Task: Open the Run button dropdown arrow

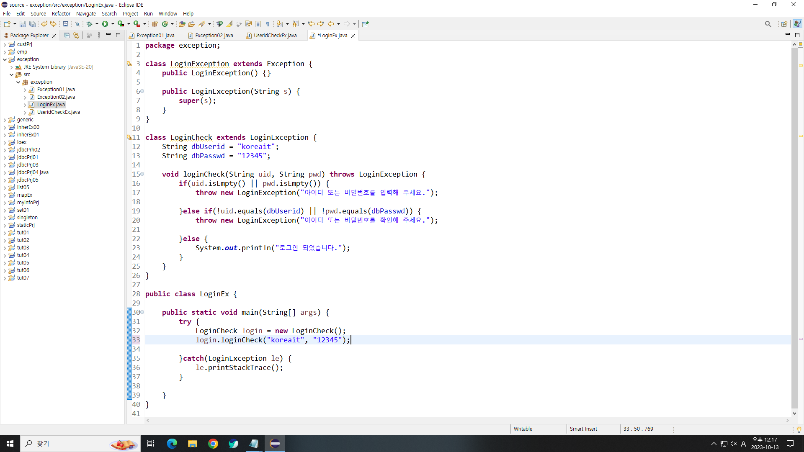Action: pyautogui.click(x=113, y=24)
